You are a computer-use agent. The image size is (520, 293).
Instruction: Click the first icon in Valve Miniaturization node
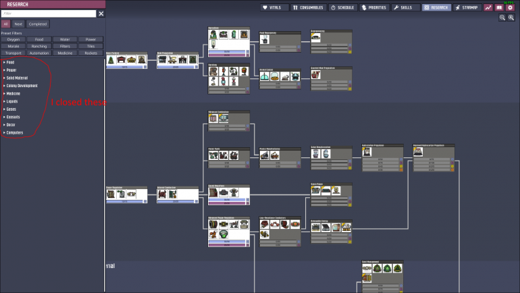316,153
